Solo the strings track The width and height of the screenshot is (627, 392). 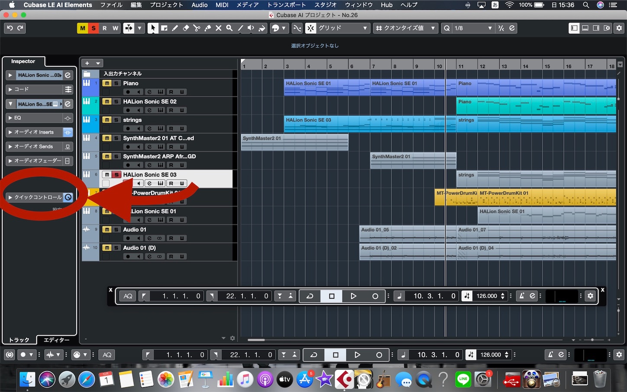116,120
